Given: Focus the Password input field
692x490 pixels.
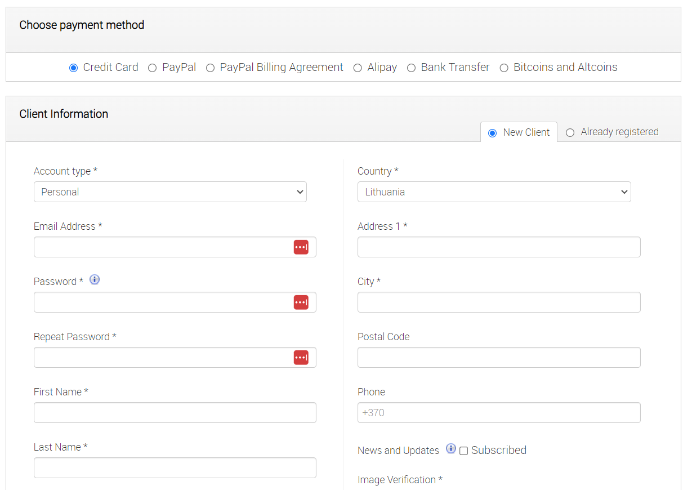Looking at the screenshot, I should click(x=175, y=302).
